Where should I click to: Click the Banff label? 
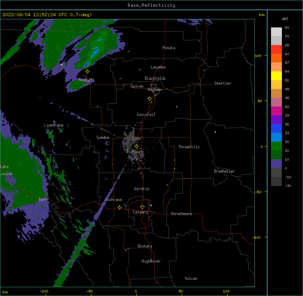click(44, 199)
